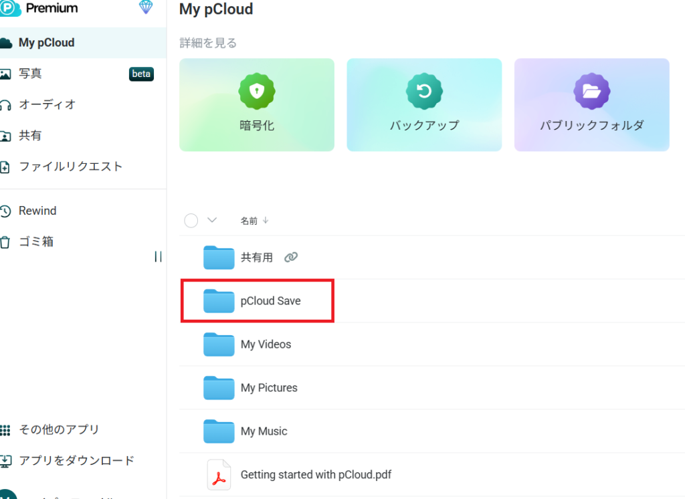Open 共有 shares in sidebar
Viewport: 685px width, 499px height.
(29, 136)
